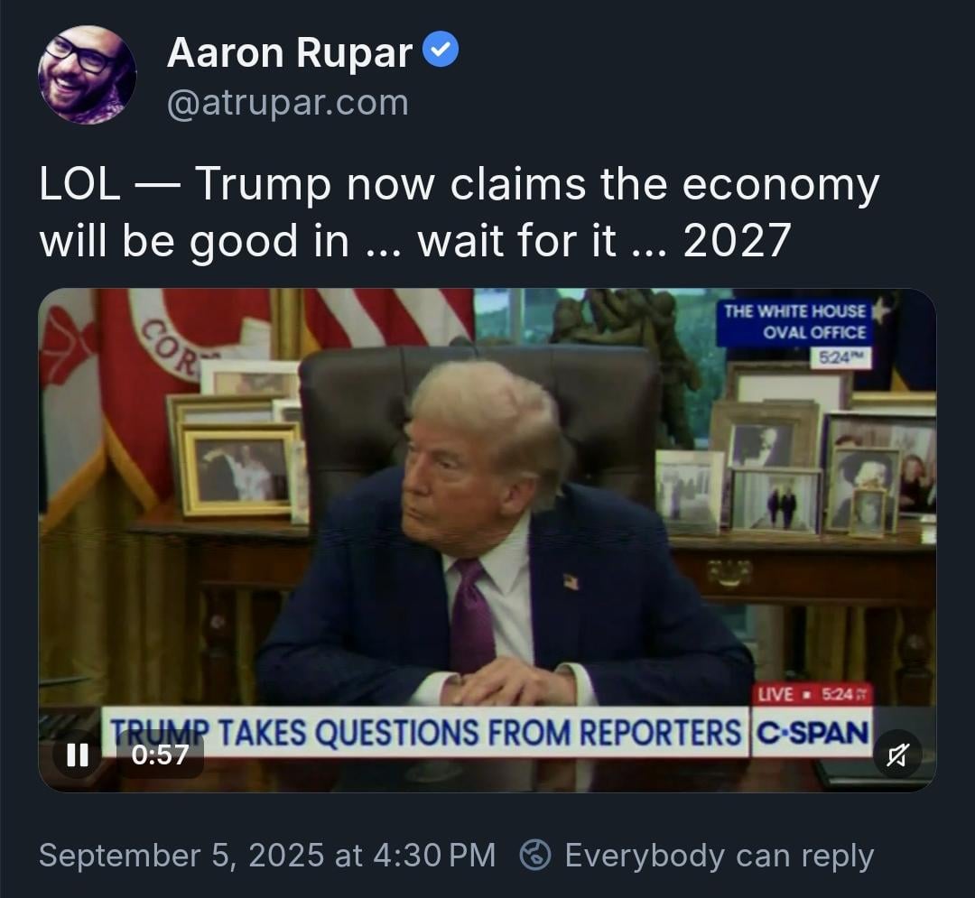Click the Aaron Rupar display name

290,53
